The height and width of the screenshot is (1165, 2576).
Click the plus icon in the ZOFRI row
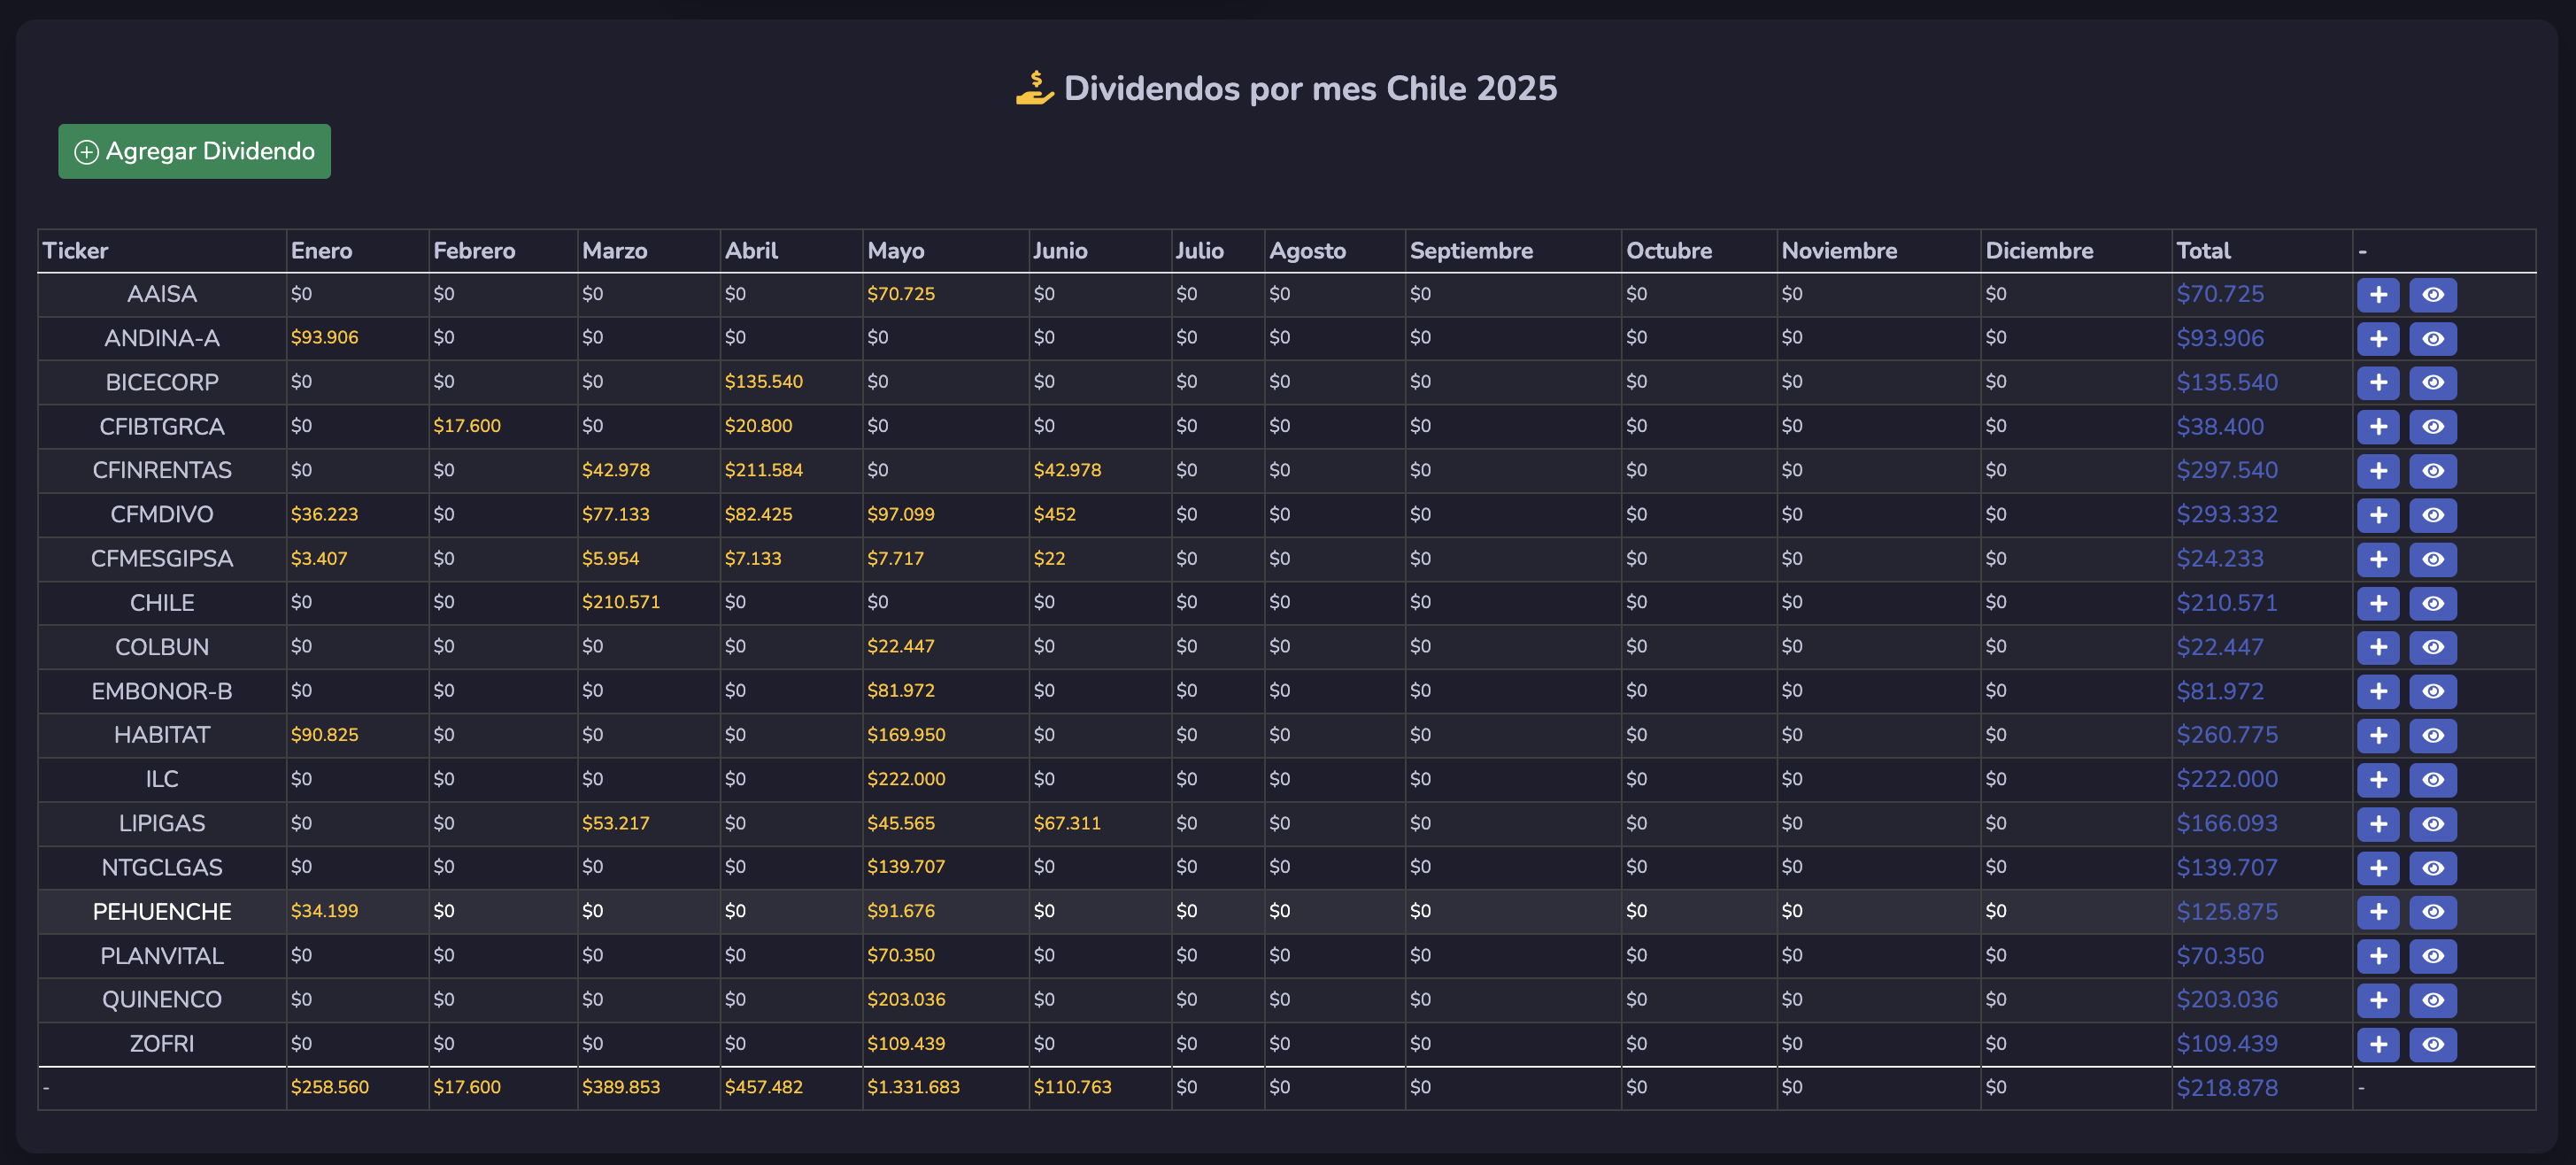point(2377,1045)
